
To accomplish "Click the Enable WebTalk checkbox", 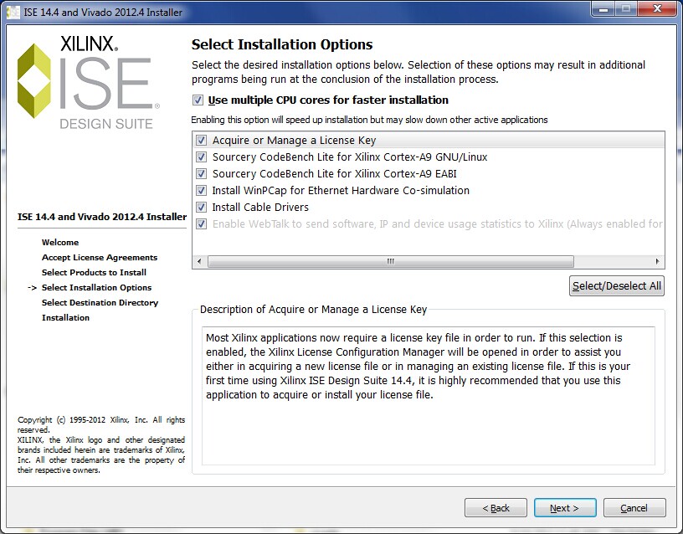I will tap(201, 224).
